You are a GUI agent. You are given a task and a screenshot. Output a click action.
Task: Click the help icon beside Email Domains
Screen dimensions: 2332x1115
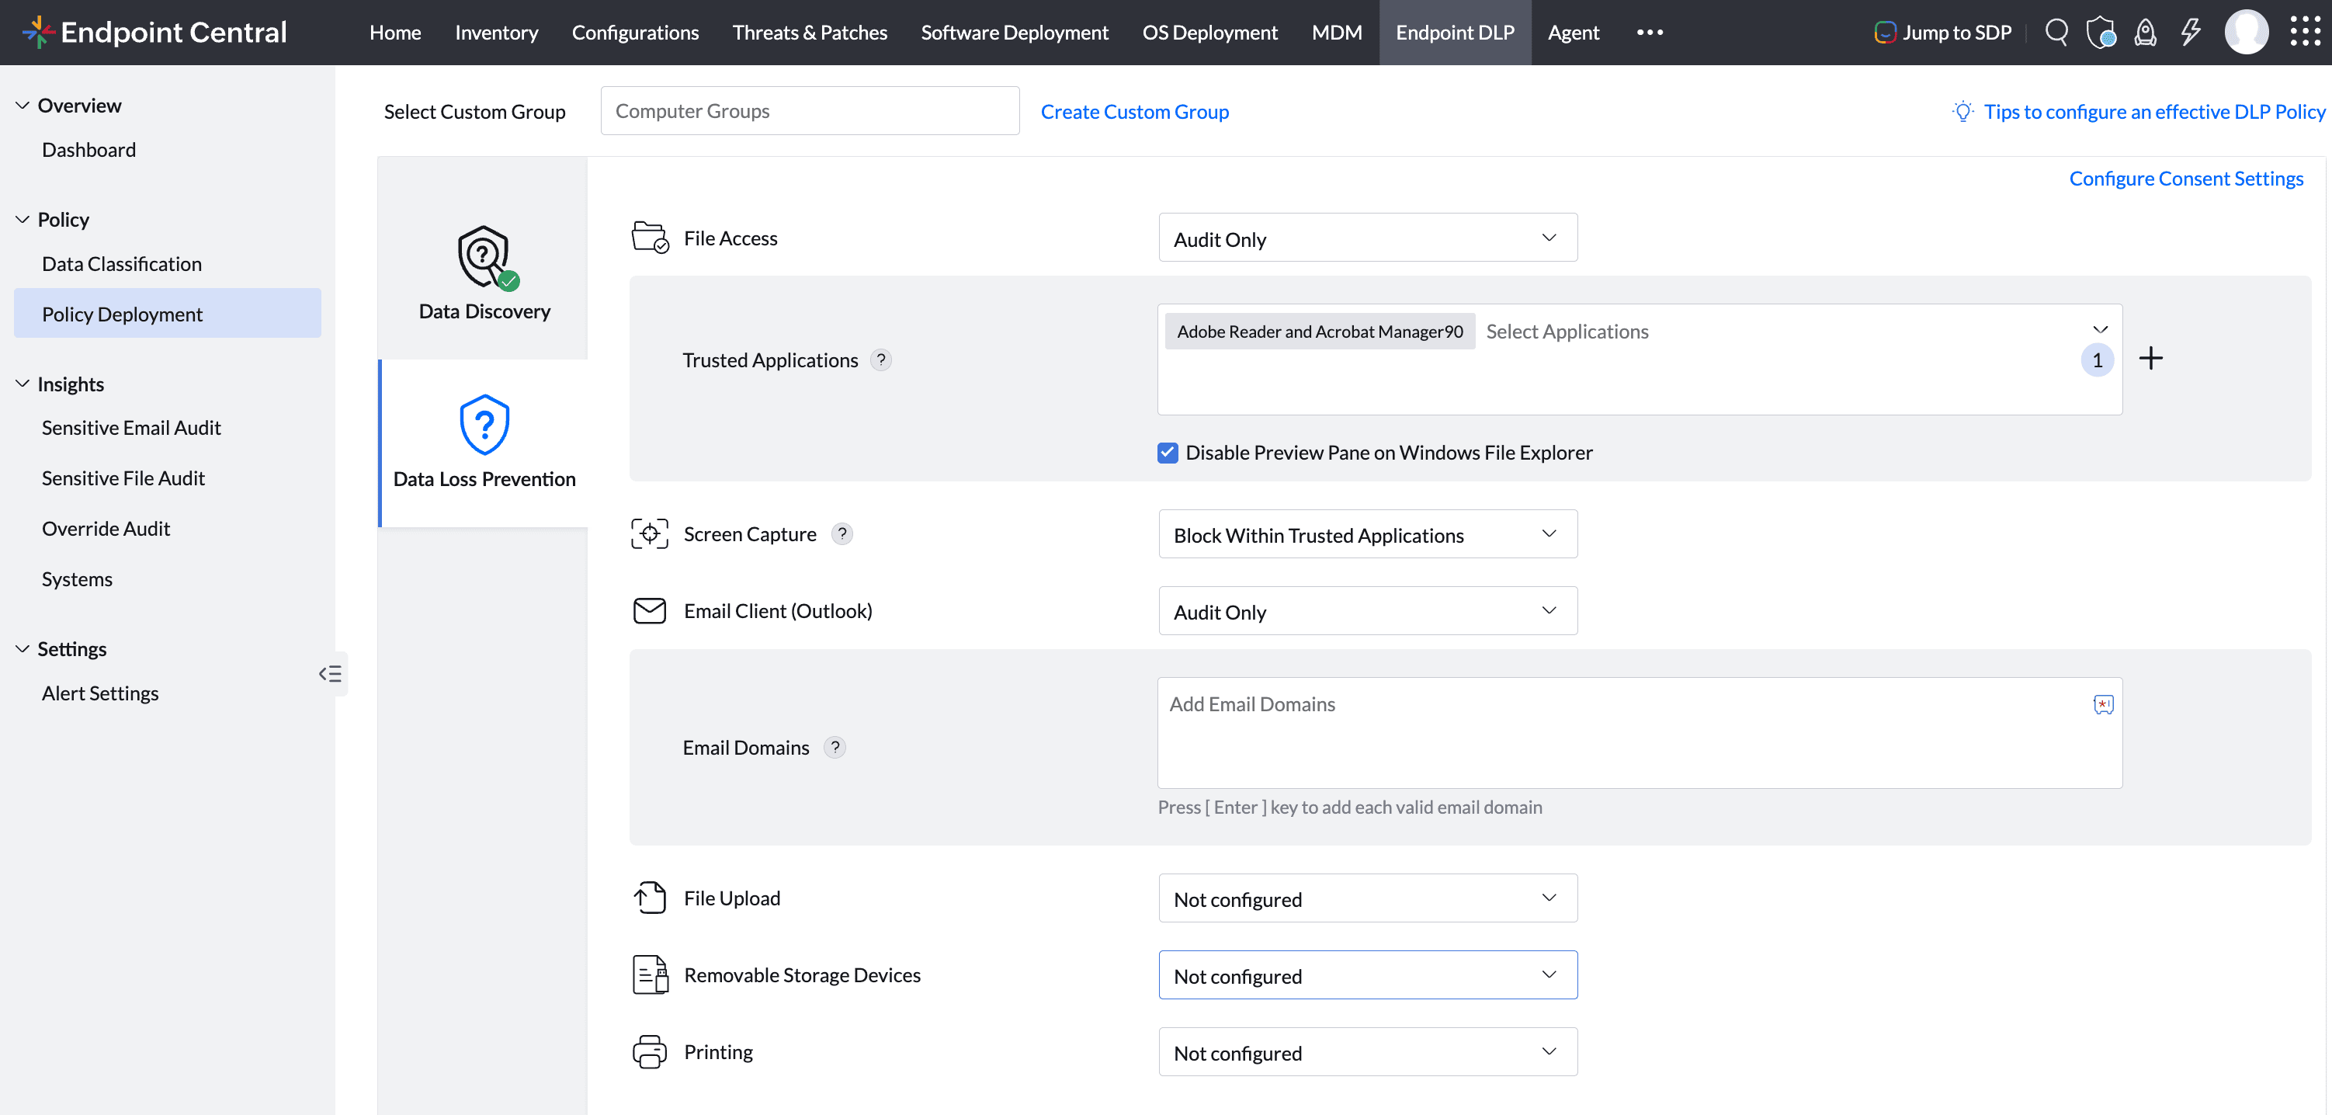835,747
